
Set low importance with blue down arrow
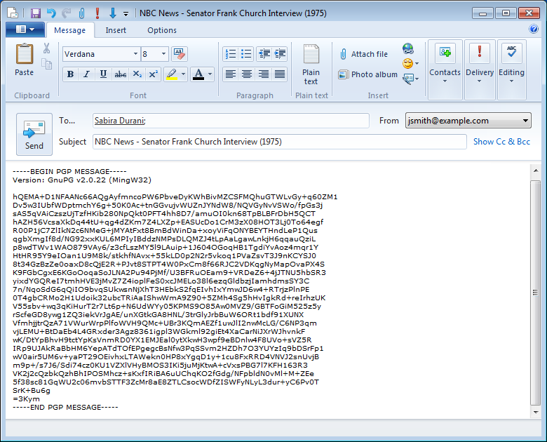point(112,13)
